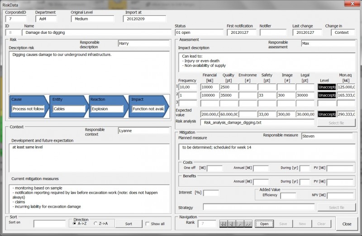The width and height of the screenshot is (362, 236).
Task: Click the Risk analysis file name field
Action: pos(257,122)
